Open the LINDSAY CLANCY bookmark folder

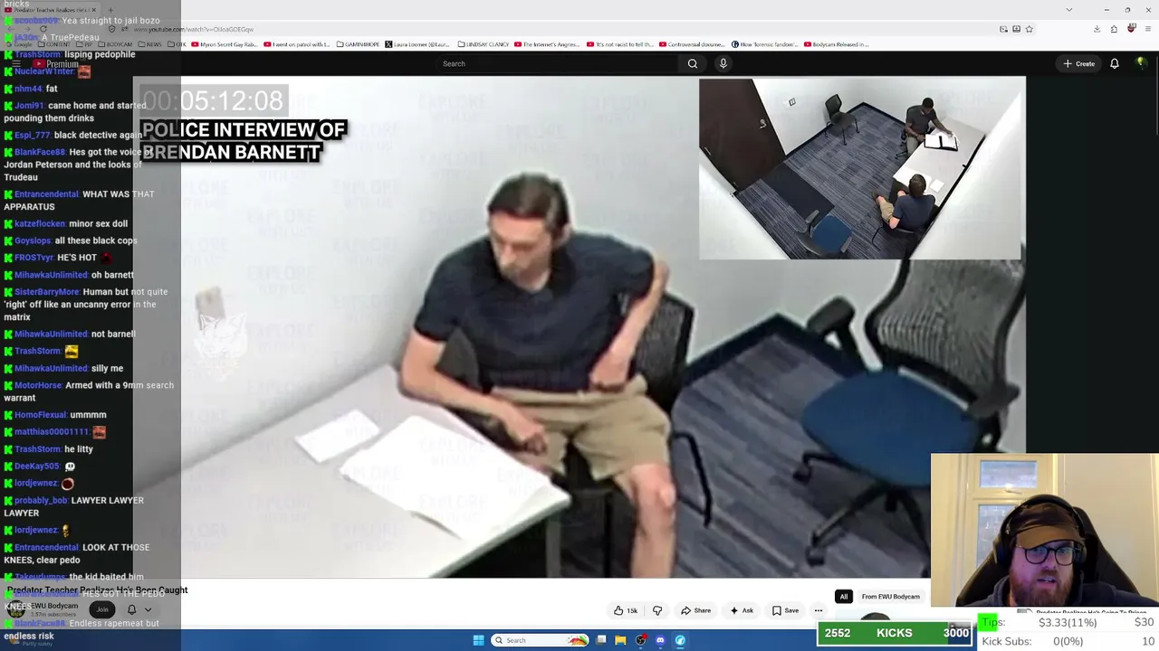tap(483, 44)
